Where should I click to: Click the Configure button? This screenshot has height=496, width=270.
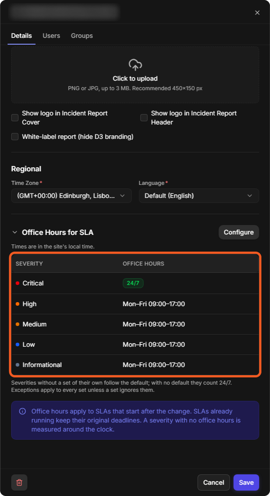coord(239,232)
